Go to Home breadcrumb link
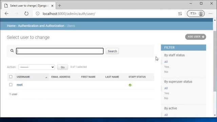The height and width of the screenshot is (122, 217). [11, 26]
